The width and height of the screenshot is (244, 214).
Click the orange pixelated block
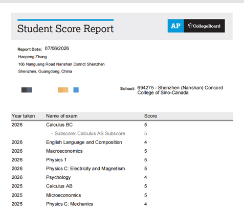(63, 90)
